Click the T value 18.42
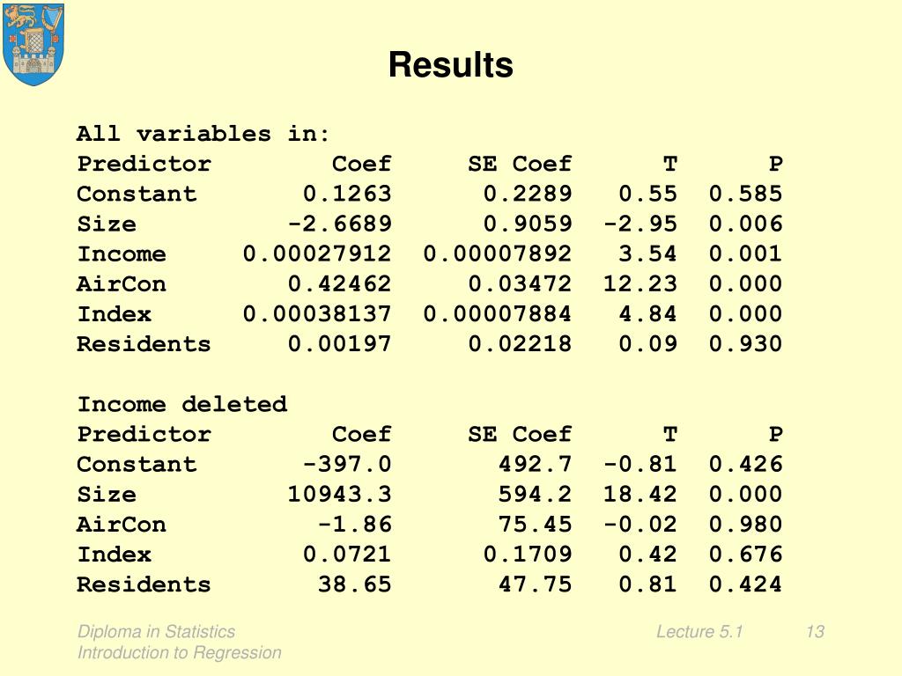This screenshot has width=902, height=676. tap(640, 495)
